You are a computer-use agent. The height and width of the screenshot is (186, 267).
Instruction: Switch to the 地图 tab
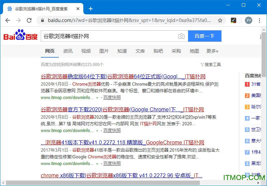[x=194, y=51]
